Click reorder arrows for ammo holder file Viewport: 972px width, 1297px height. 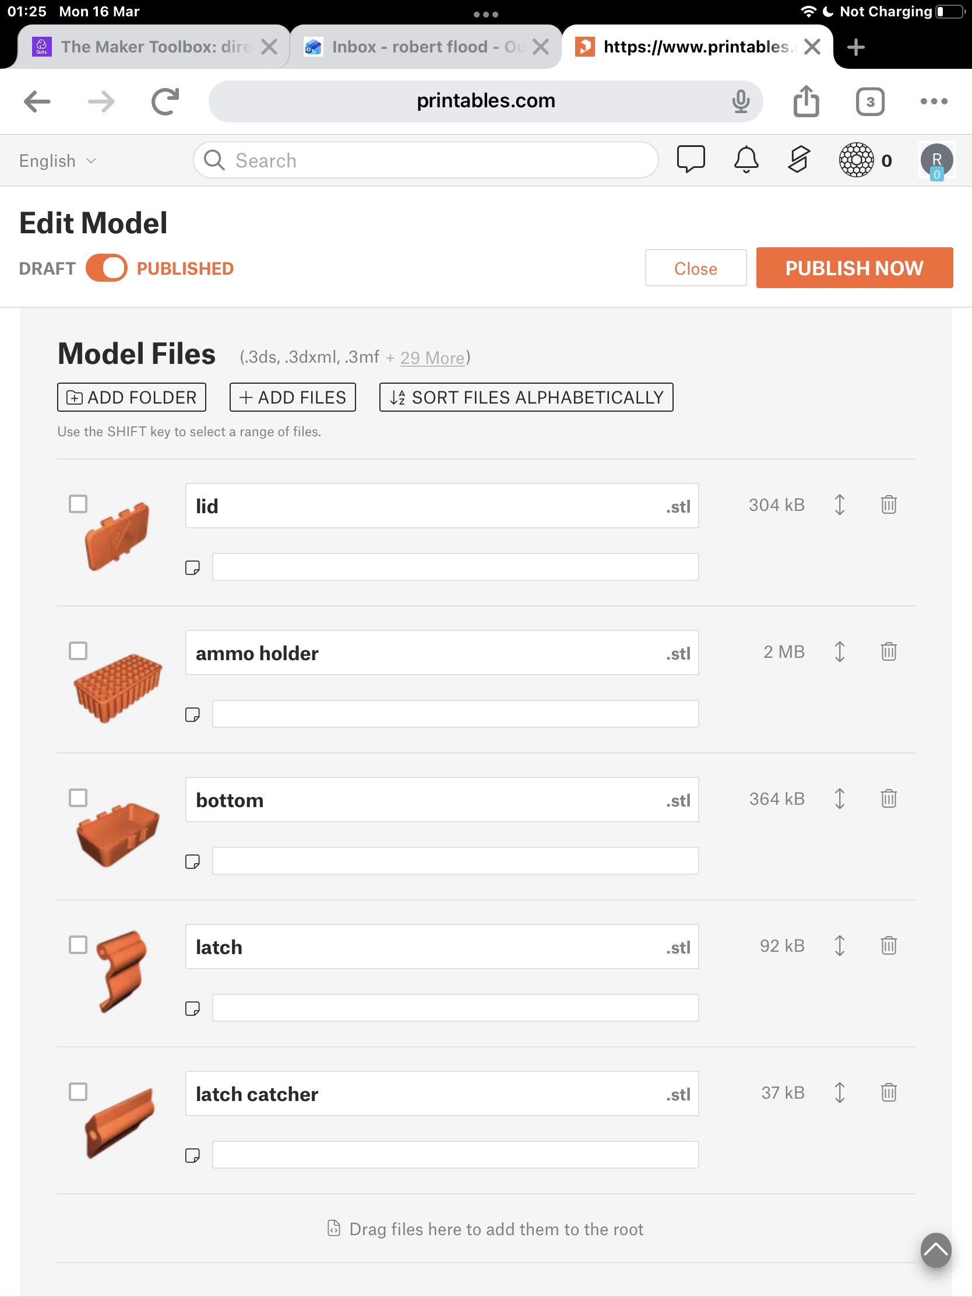pos(839,651)
